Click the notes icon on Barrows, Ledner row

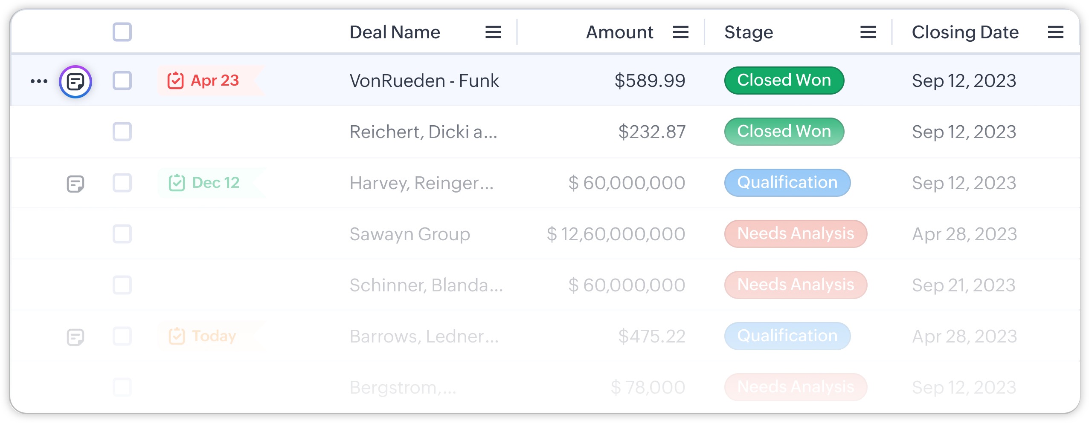click(x=76, y=337)
